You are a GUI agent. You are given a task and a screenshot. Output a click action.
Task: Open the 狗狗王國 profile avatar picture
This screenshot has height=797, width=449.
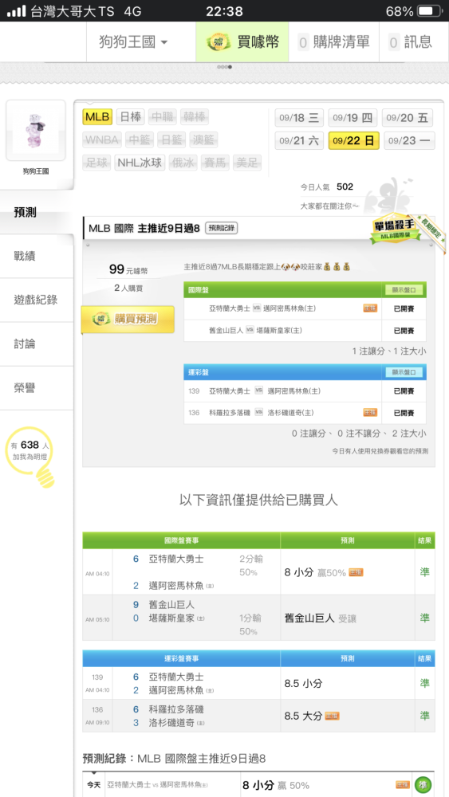click(36, 131)
